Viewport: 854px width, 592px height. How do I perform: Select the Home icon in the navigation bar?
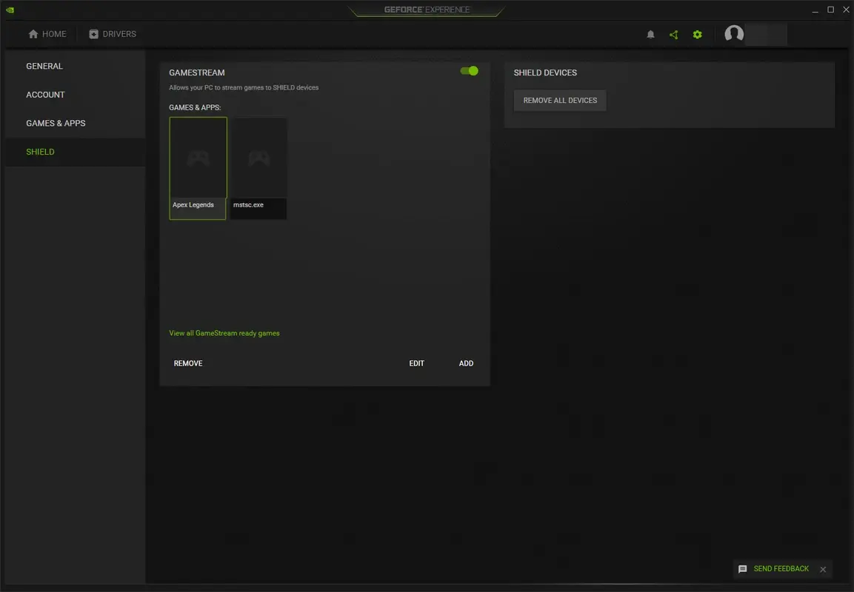[x=47, y=33]
